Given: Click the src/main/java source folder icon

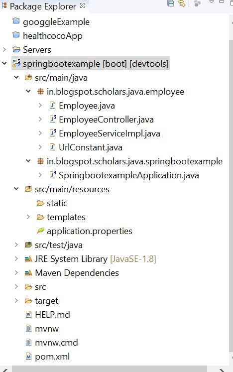Looking at the screenshot, I should (28, 78).
